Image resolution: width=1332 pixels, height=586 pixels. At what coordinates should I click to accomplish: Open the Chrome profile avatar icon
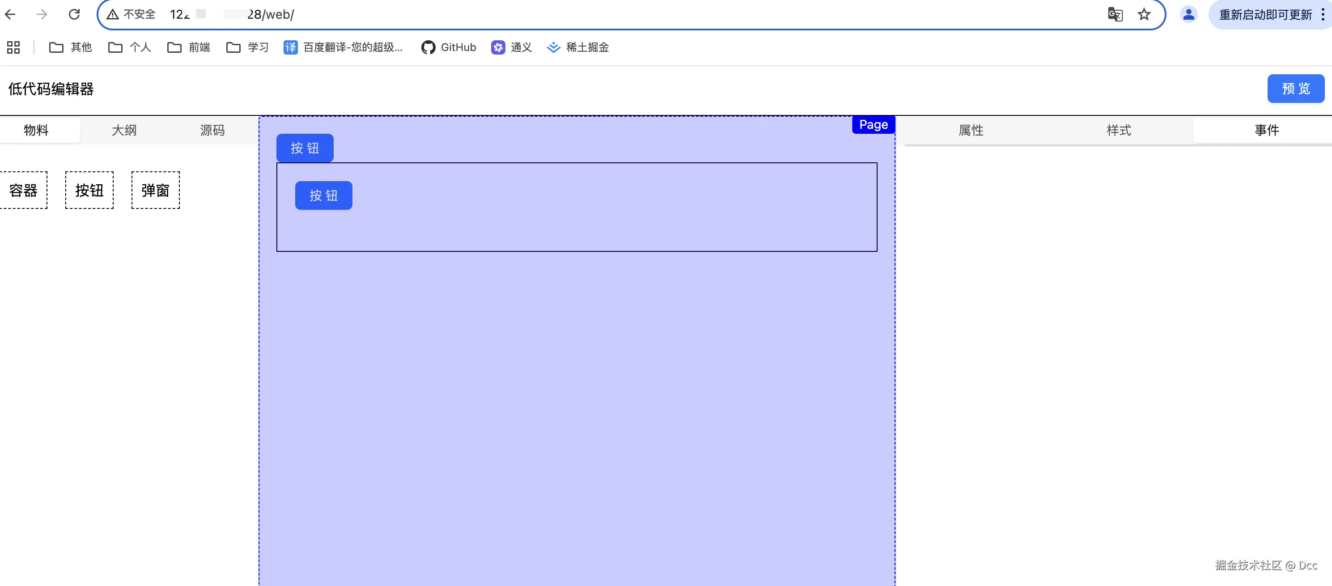point(1189,14)
